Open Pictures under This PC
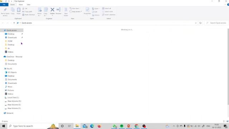 point(11,90)
